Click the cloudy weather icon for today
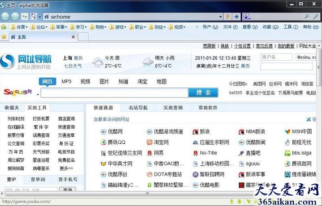The image size is (322, 206). [x=98, y=62]
